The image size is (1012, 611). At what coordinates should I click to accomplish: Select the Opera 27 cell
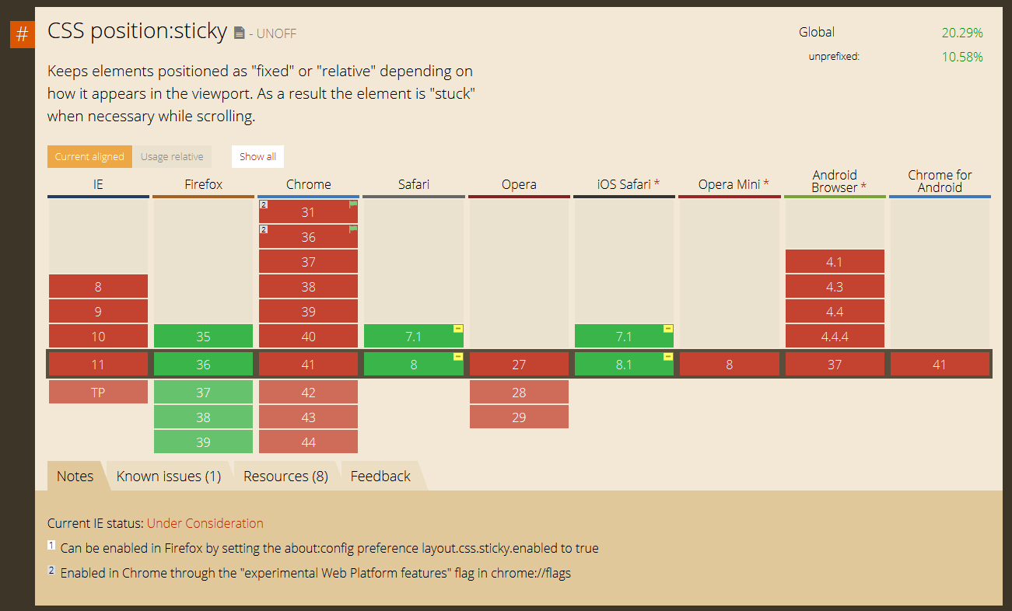tap(519, 364)
